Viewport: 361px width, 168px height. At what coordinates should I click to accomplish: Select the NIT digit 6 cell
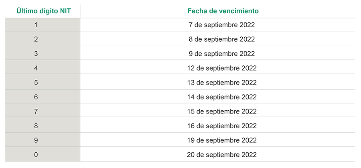pos(36,97)
